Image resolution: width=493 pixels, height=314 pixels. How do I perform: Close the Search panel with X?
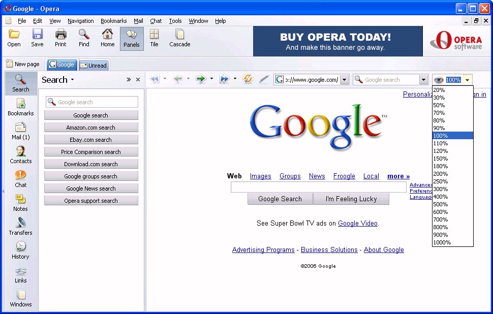138,80
